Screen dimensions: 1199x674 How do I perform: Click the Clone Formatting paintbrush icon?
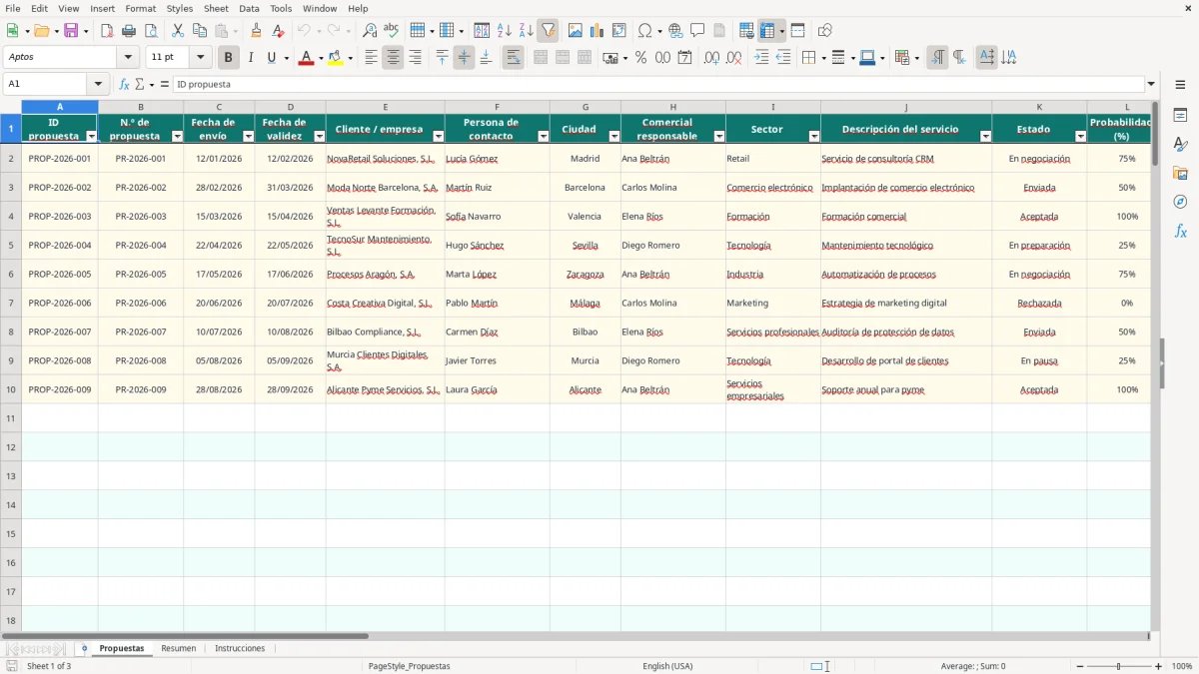257,31
